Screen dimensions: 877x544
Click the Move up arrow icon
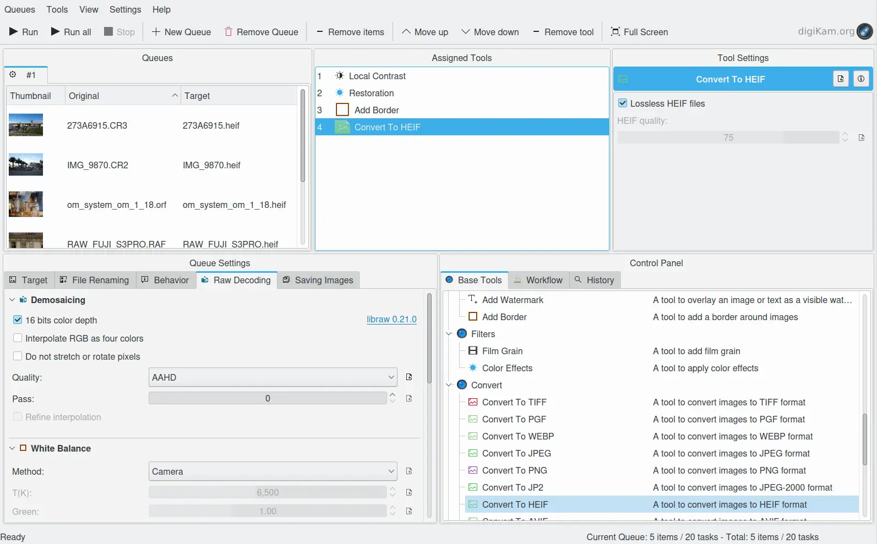click(x=406, y=32)
